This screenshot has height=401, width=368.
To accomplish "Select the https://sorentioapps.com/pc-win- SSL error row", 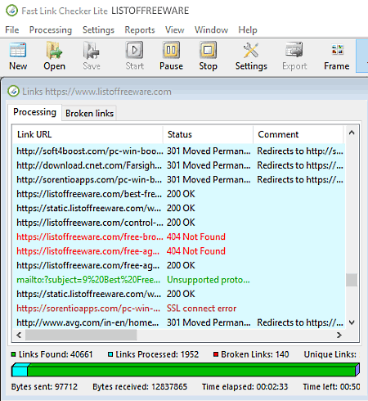I will click(179, 309).
